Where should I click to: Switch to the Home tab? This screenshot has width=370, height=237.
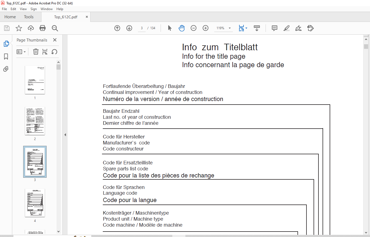[x=10, y=17]
